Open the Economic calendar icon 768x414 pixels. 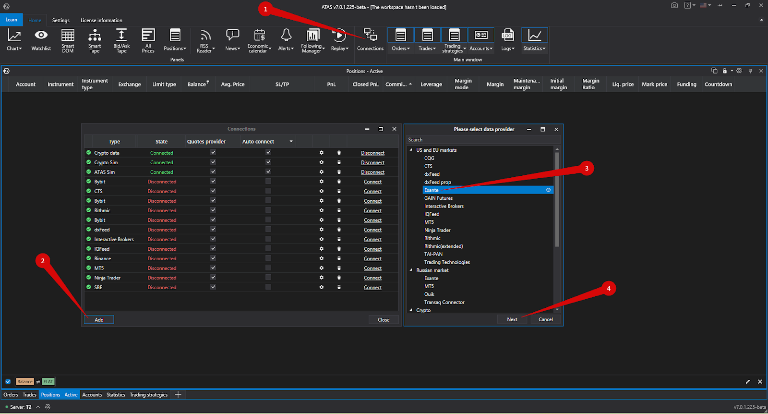[x=260, y=35]
